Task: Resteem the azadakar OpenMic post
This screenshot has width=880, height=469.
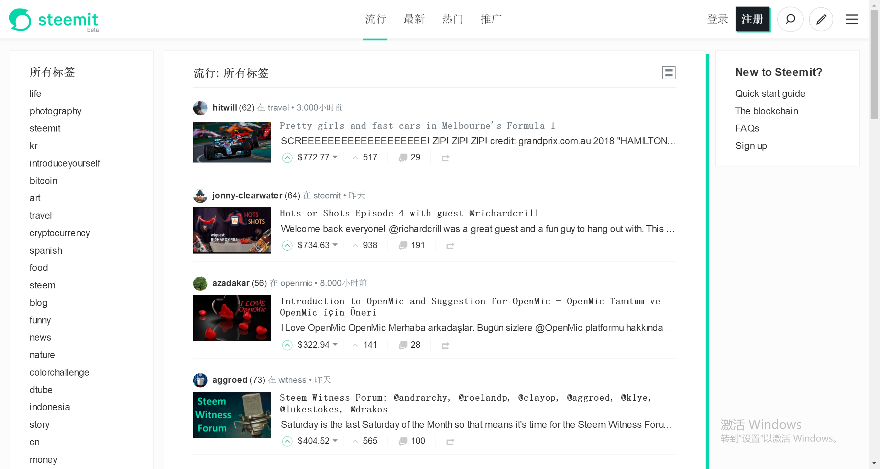Action: pyautogui.click(x=445, y=345)
